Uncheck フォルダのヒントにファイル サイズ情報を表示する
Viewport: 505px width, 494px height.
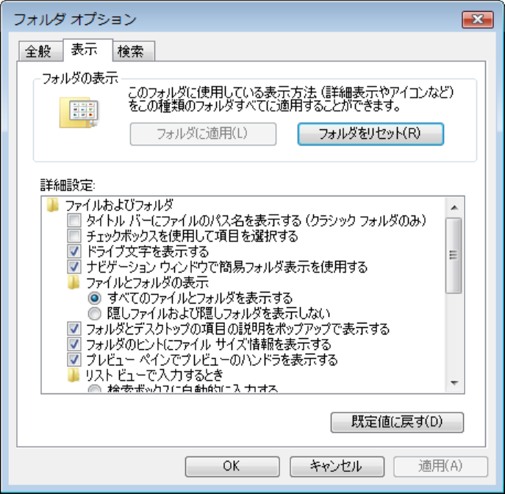pyautogui.click(x=74, y=344)
